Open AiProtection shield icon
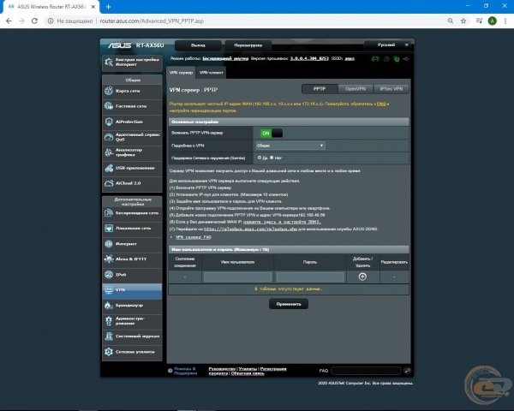This screenshot has height=411, width=514. coord(109,122)
